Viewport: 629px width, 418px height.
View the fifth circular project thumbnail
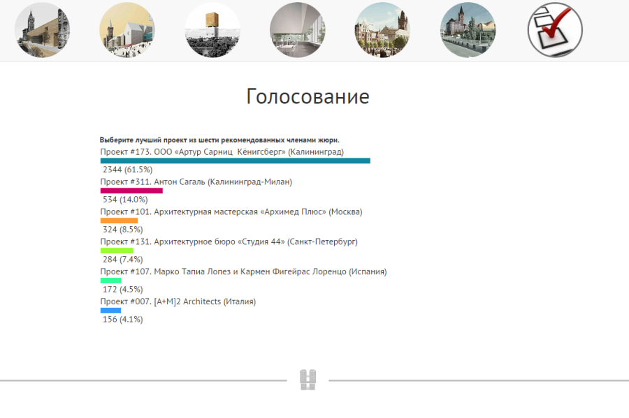point(383,30)
